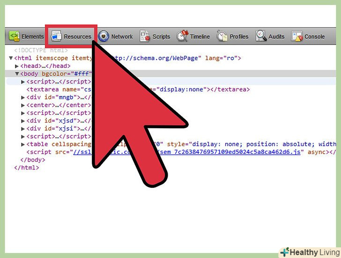Screen dimensions: 341x258
Task: Switch to the Scripts tab label
Action: 161,37
